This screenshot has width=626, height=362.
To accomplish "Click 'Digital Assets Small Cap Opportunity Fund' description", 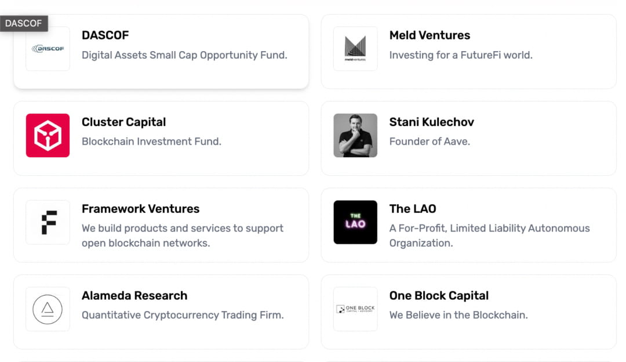I will coord(184,55).
